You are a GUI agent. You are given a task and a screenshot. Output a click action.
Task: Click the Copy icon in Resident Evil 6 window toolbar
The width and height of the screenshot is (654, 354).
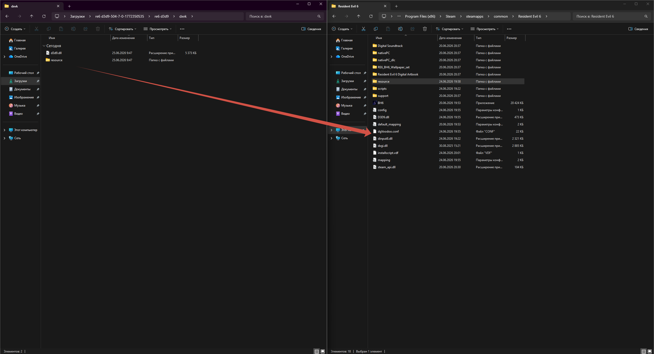[x=376, y=29]
